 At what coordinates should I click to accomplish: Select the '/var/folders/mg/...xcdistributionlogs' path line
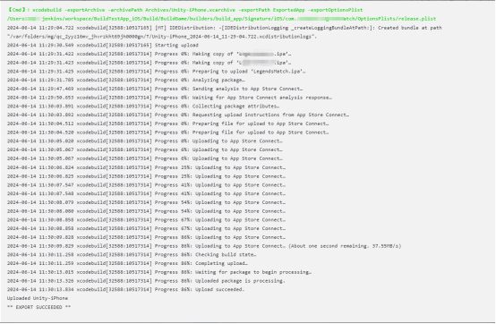(162, 37)
